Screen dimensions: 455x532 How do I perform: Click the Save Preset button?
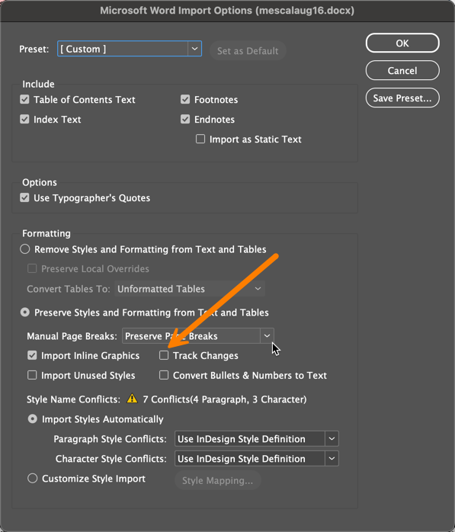[x=402, y=98]
